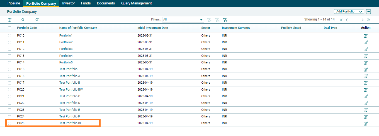The image size is (379, 136).
Task: Click the Add Portfolio button
Action: (345, 12)
